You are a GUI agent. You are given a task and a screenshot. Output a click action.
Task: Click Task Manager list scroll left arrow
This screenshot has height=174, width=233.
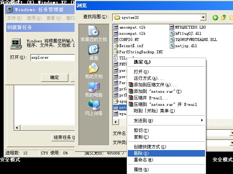tap(17, 128)
